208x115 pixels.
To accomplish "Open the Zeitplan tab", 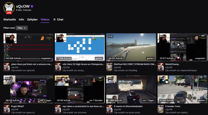I will (32, 19).
